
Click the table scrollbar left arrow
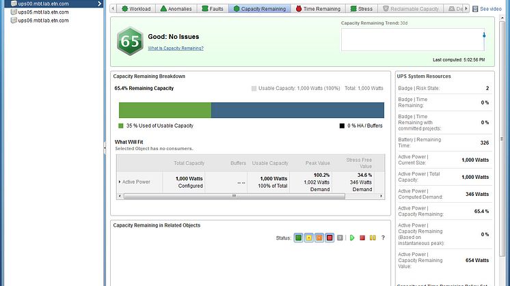coord(120,196)
